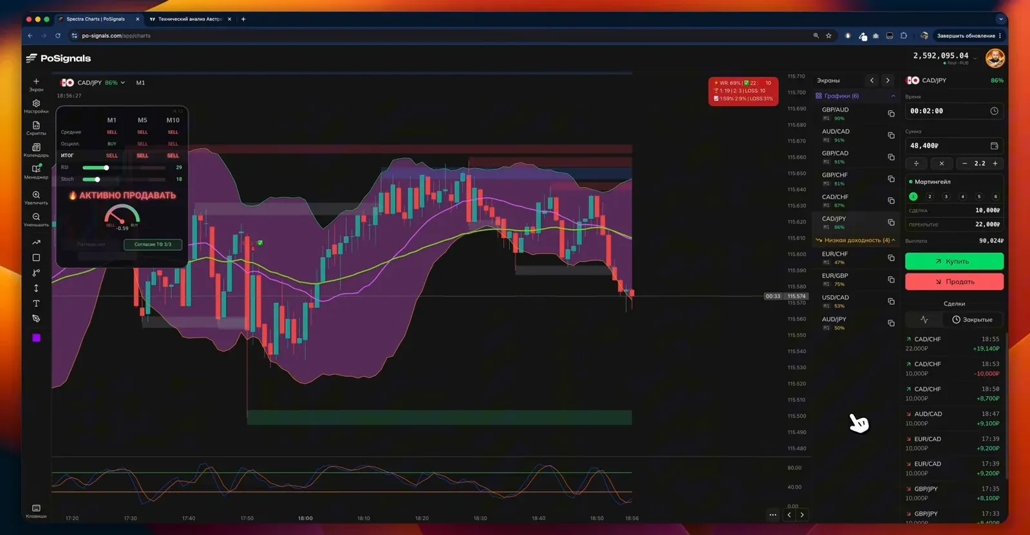This screenshot has height=535, width=1030.
Task: Select Martingale step 5 circle
Action: 979,197
